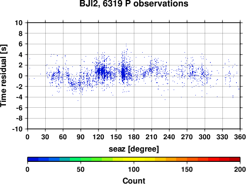
Task: Click the plot title BJI2 P observations
Action: [x=134, y=3]
